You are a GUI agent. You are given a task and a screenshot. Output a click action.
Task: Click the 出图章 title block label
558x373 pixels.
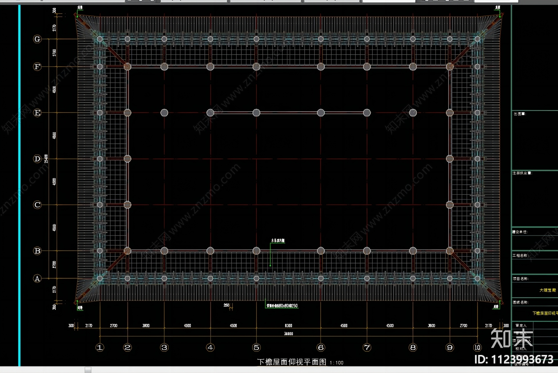pyautogui.click(x=520, y=114)
